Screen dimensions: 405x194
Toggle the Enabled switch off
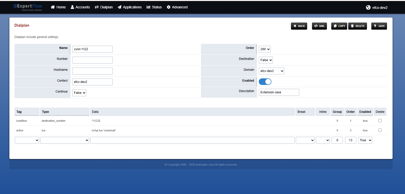[x=265, y=82]
